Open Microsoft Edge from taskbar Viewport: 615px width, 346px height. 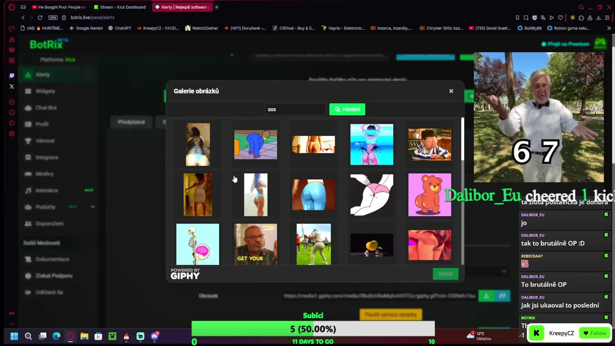click(x=56, y=336)
